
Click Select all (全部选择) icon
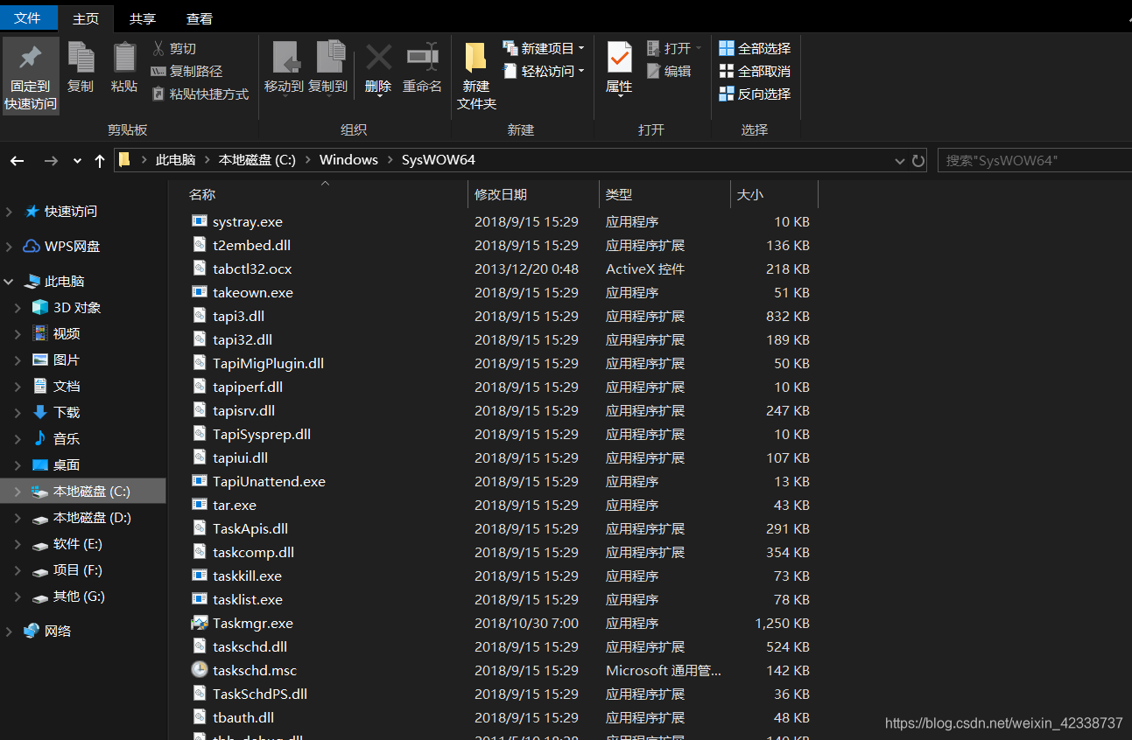coord(727,49)
